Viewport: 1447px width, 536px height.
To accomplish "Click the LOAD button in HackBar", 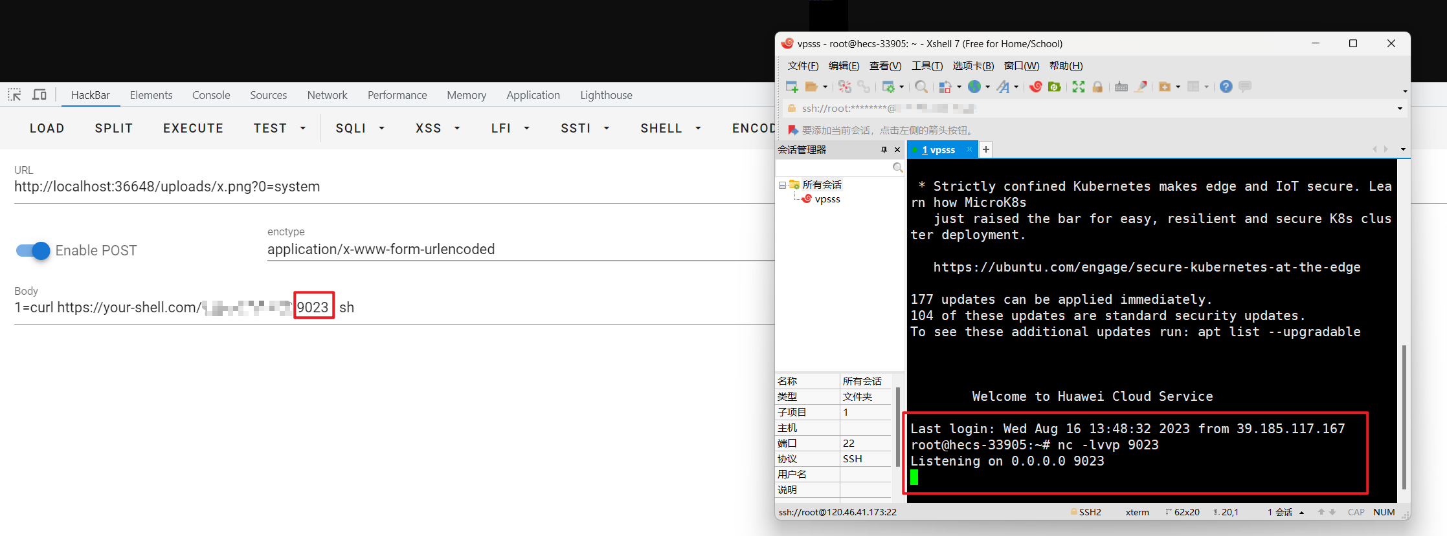I will [x=47, y=128].
